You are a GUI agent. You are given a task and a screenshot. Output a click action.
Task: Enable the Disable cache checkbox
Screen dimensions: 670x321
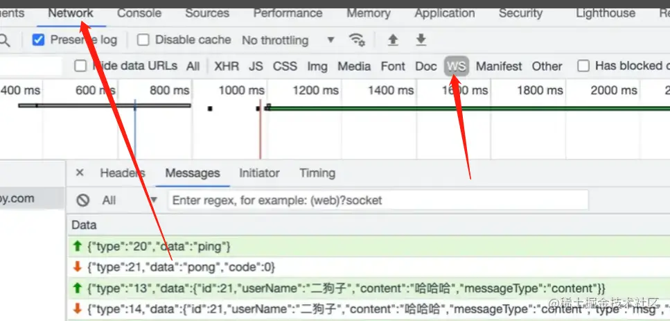tap(143, 40)
